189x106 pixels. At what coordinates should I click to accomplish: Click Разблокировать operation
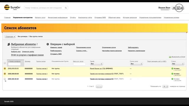(x=56, y=51)
